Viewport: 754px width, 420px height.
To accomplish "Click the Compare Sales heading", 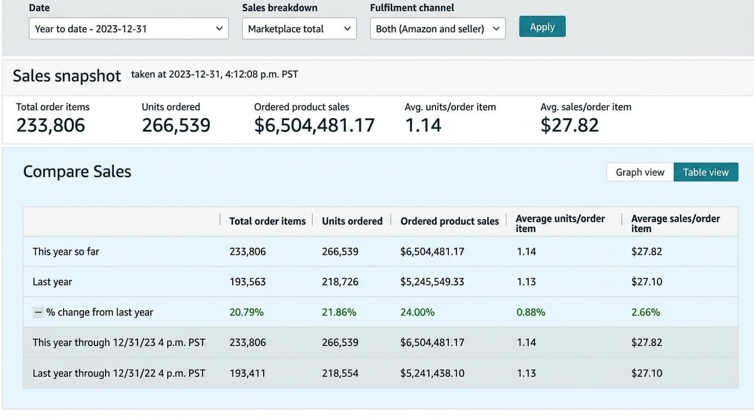I will [x=77, y=172].
